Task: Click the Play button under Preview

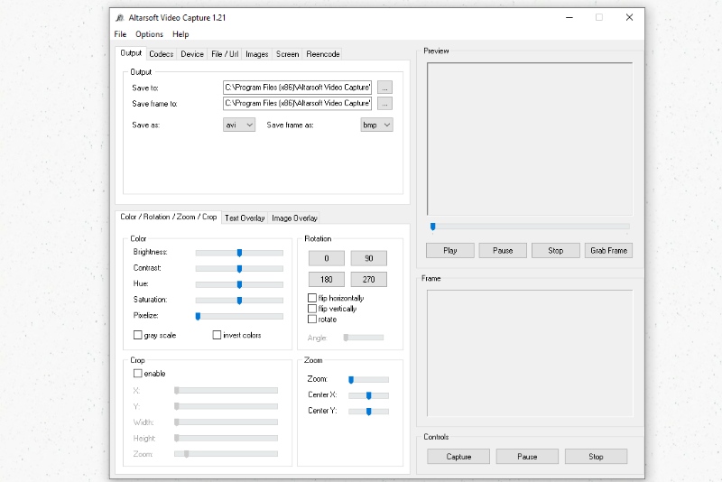Action: coord(450,250)
